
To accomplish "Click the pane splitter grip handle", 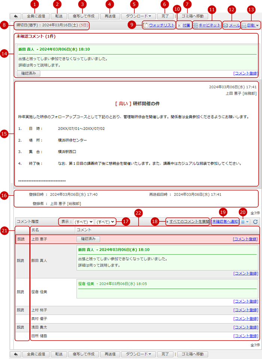I will point(12,188).
